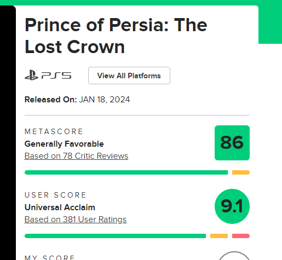Click the Universal Acclaim label
Screen dimensions: 282x260
(x=60, y=207)
